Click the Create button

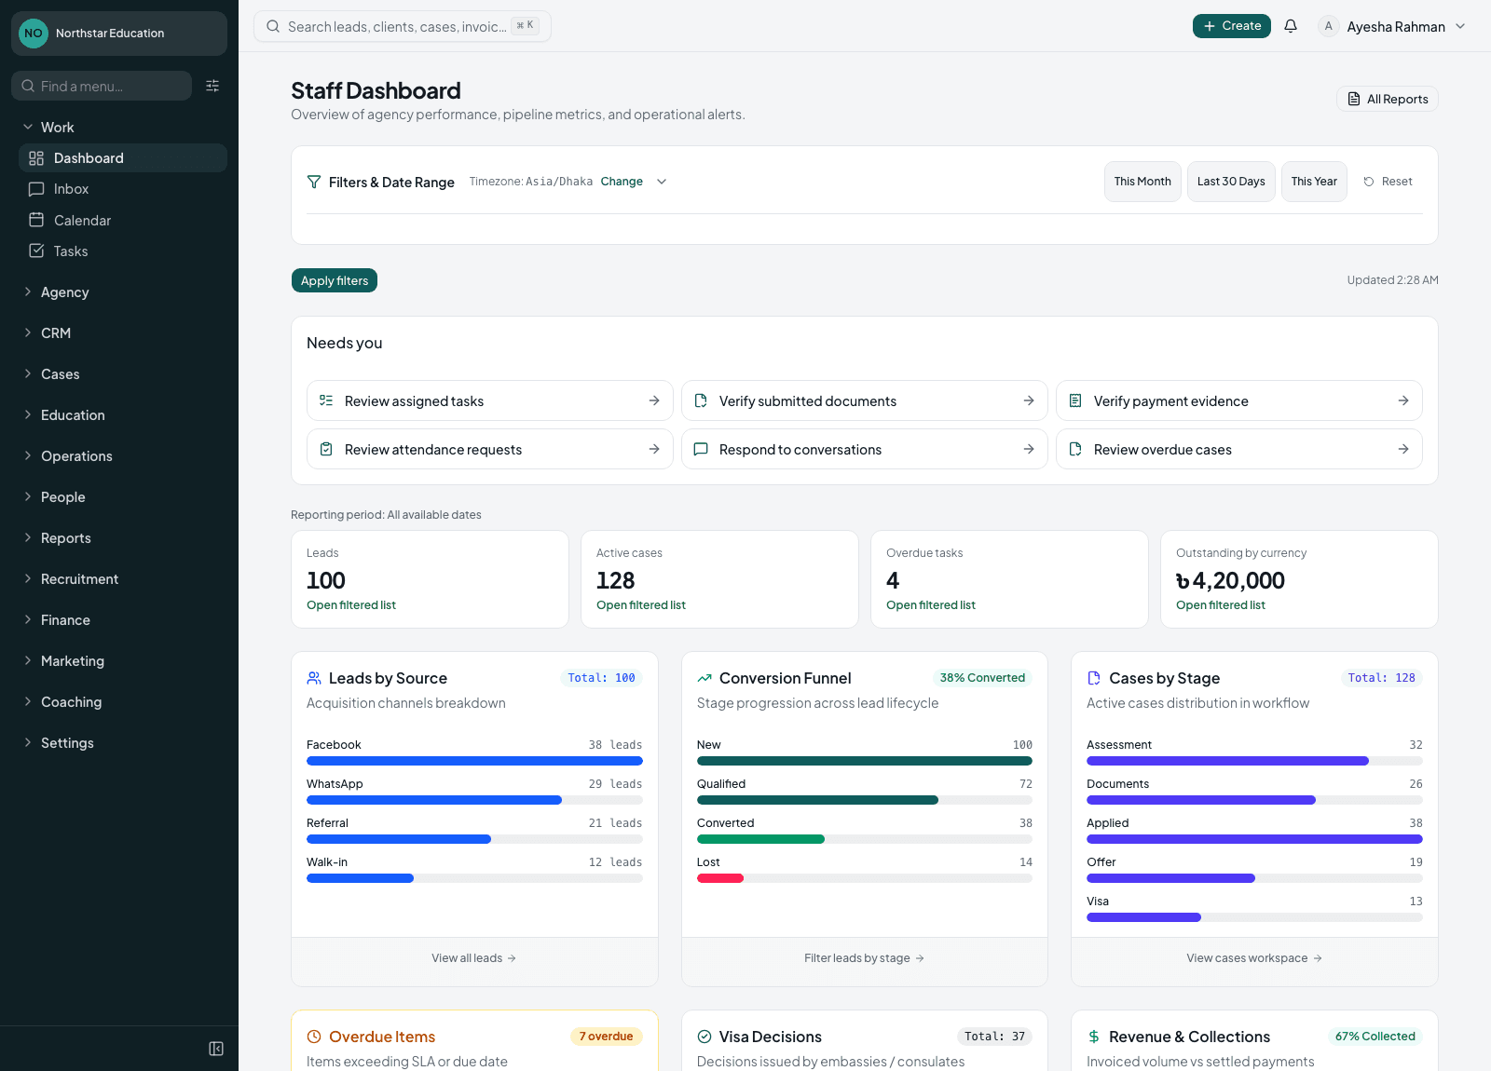(x=1232, y=26)
